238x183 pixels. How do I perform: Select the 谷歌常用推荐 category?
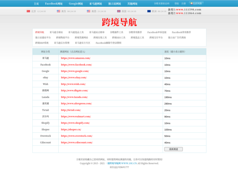(135, 32)
